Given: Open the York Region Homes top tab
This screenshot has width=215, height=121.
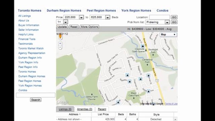Looking at the screenshot, I should 136,10.
